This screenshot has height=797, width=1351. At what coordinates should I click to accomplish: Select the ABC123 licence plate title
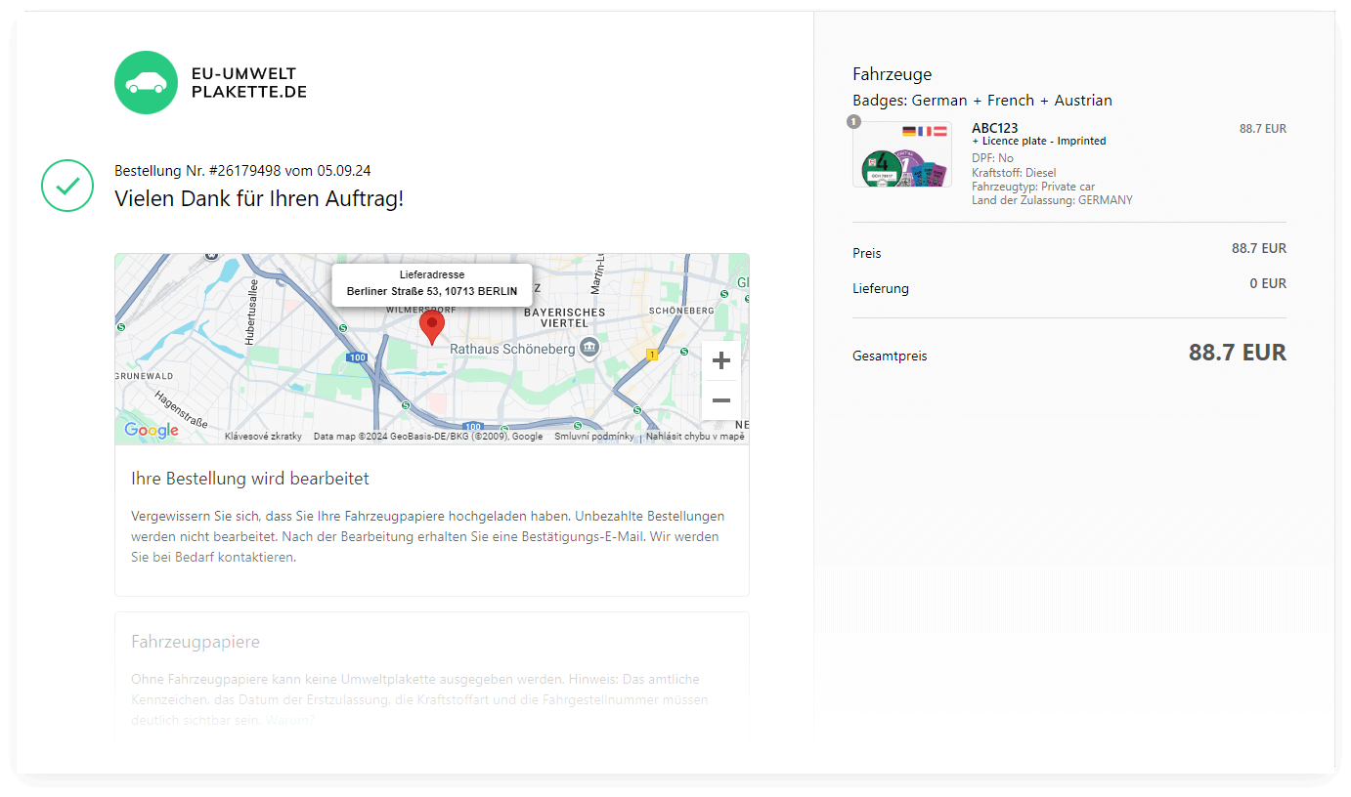(994, 128)
